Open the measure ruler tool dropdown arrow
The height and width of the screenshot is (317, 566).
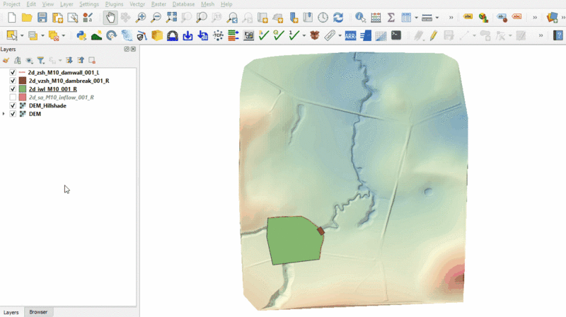pyautogui.click(x=437, y=18)
